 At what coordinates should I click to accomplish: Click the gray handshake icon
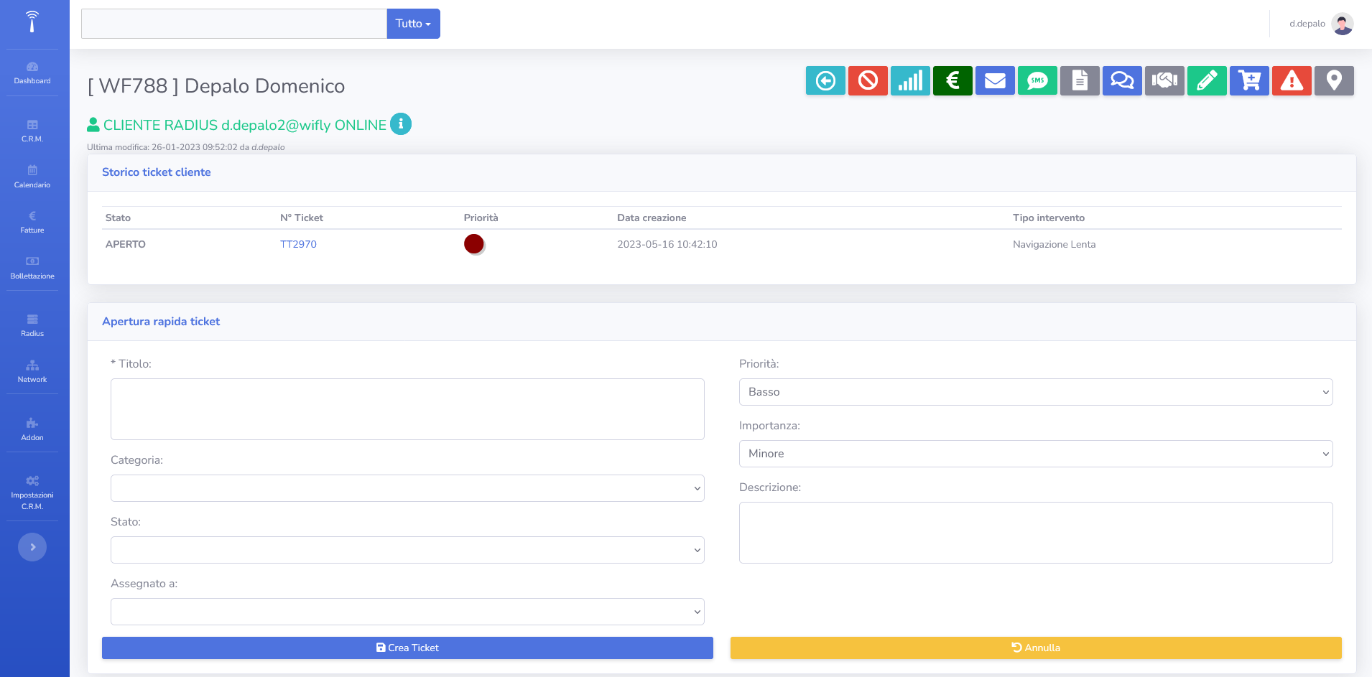pyautogui.click(x=1164, y=80)
